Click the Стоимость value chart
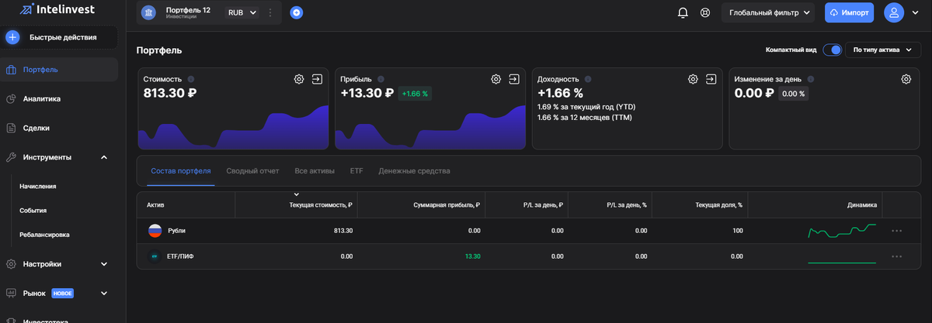932x323 pixels. pyautogui.click(x=233, y=128)
